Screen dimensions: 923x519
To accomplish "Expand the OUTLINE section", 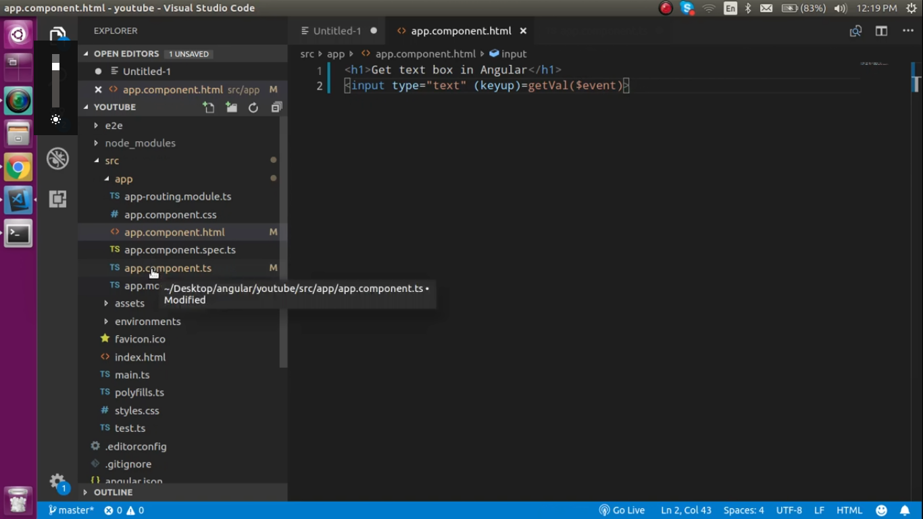I will [x=113, y=493].
